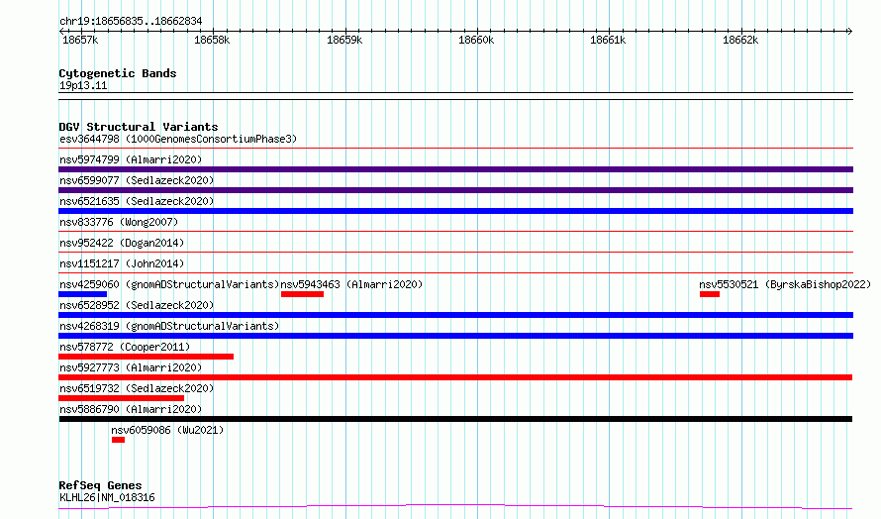This screenshot has width=881, height=519.
Task: Click the purple bar under nsv5974799
Action: click(455, 169)
